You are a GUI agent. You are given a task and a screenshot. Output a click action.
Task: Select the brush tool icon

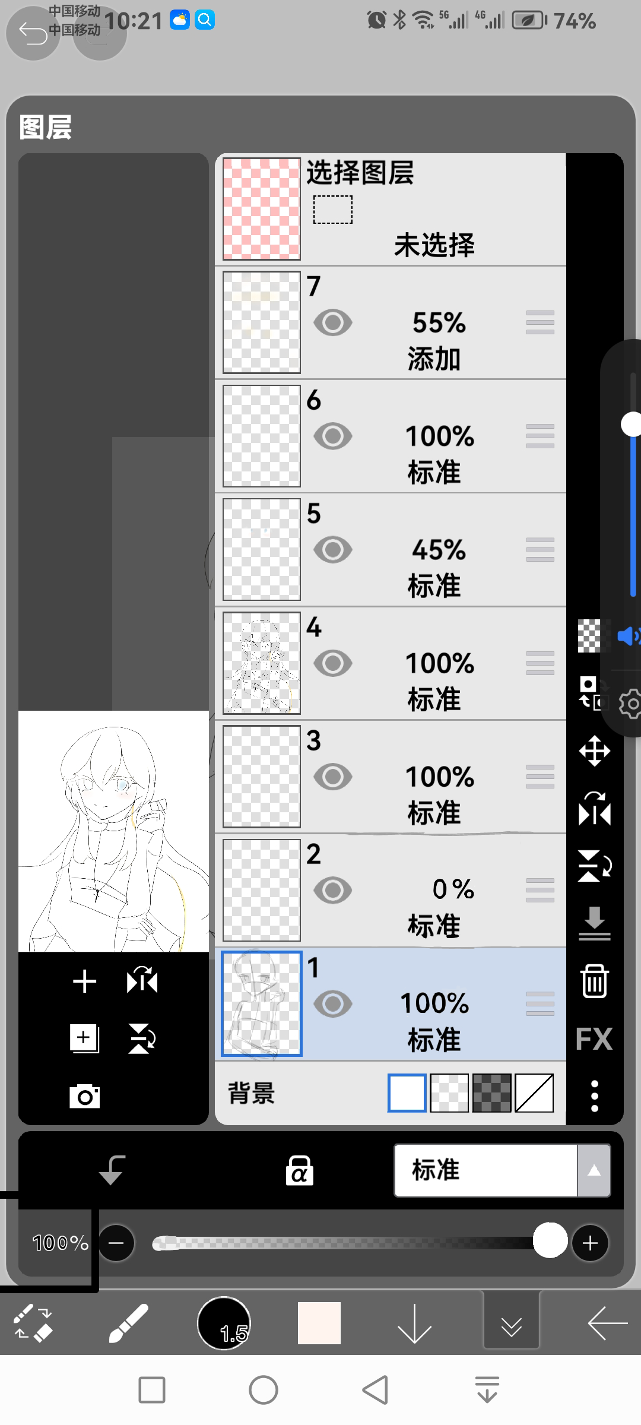128,1323
